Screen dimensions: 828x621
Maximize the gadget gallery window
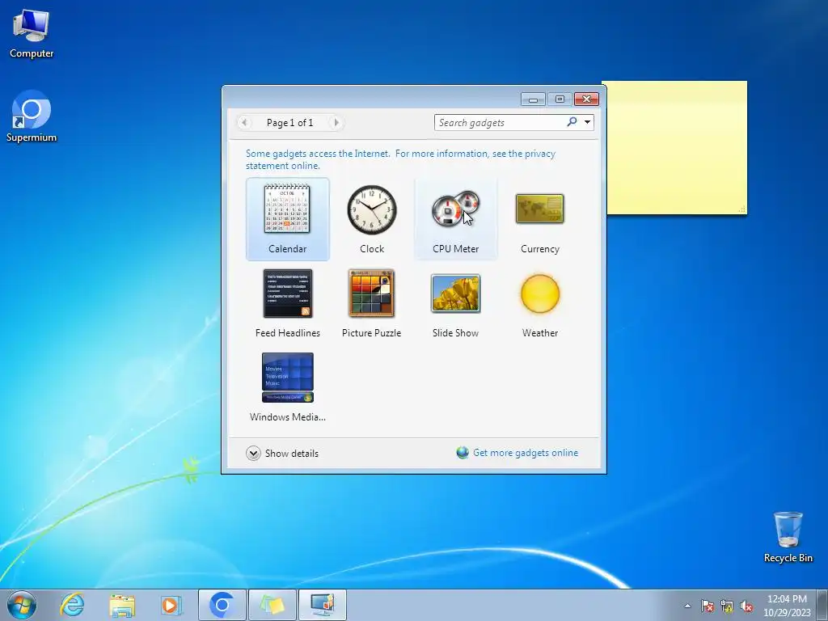click(x=560, y=99)
